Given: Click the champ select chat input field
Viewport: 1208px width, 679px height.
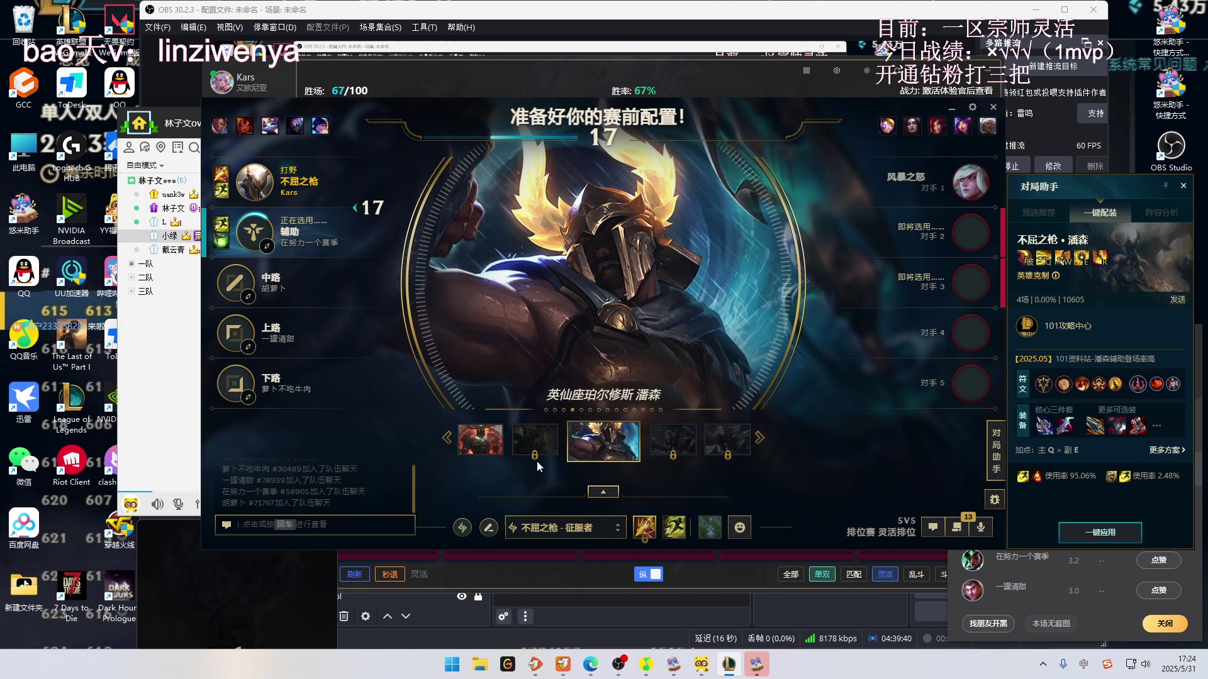Looking at the screenshot, I should point(315,524).
